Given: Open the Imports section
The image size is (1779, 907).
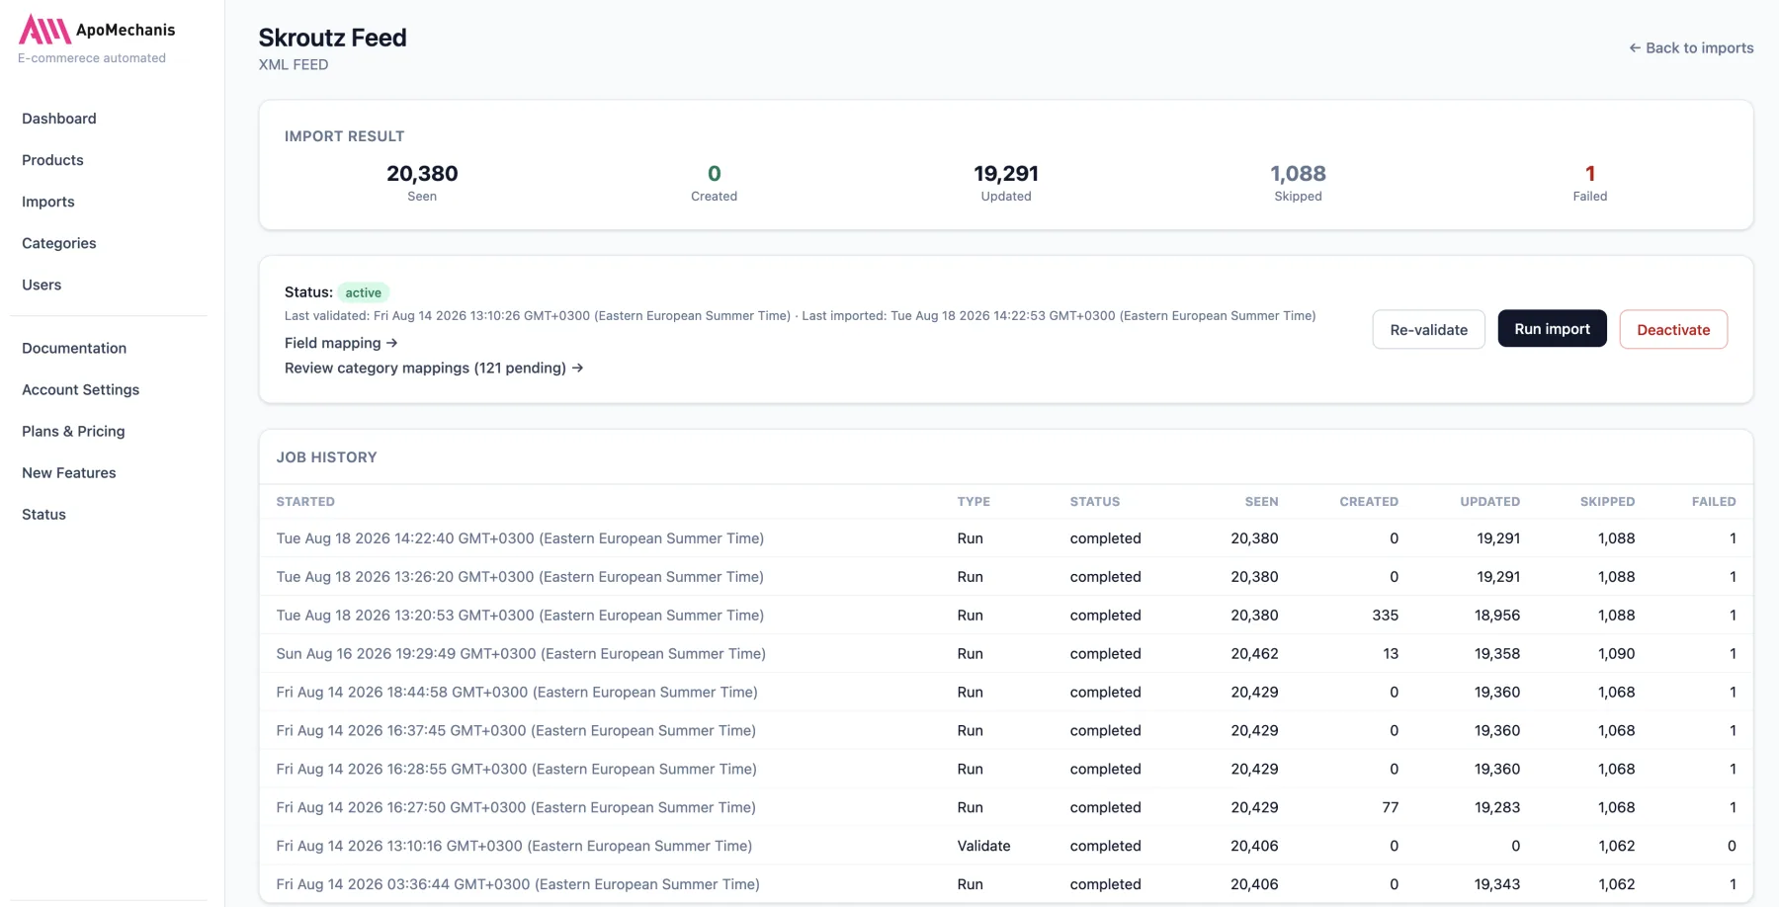Looking at the screenshot, I should (x=48, y=202).
